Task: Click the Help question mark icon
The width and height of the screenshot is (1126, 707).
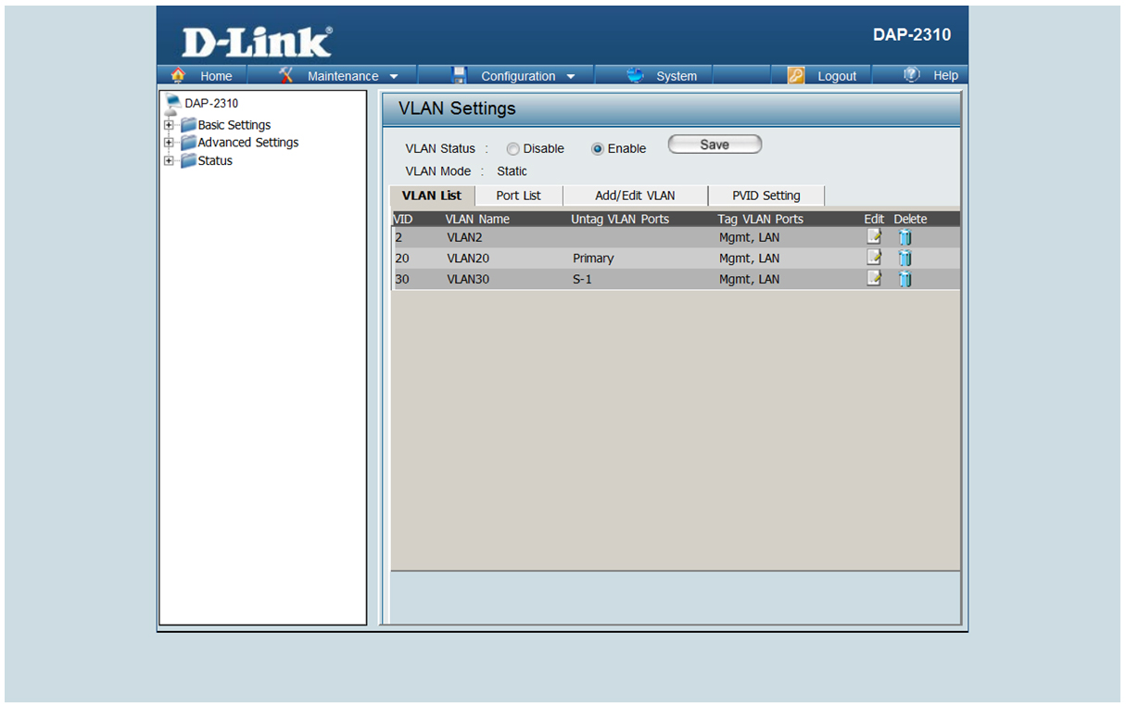Action: click(912, 75)
